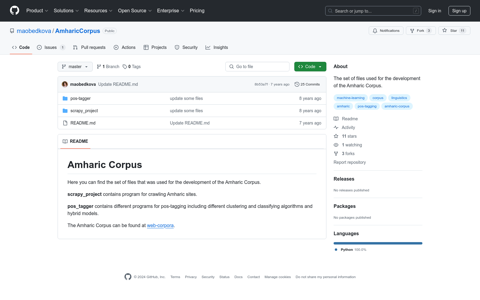Open the Pull requests tab
The width and height of the screenshot is (480, 300).
tap(89, 47)
